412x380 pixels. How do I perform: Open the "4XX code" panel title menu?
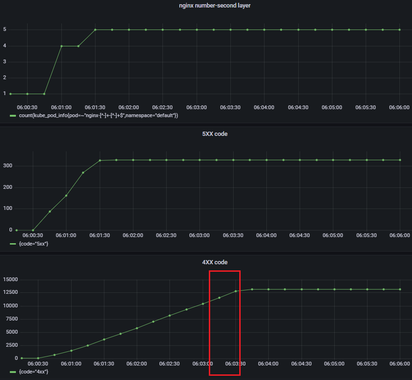tap(206, 262)
